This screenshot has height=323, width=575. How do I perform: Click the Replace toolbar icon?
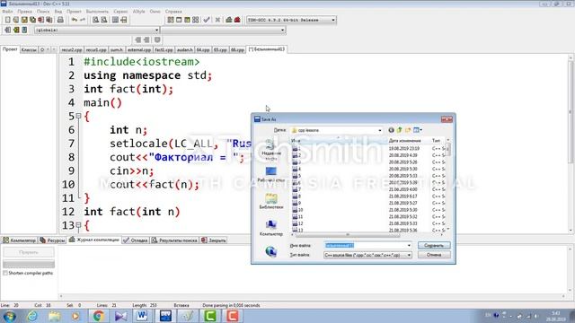coord(104,20)
